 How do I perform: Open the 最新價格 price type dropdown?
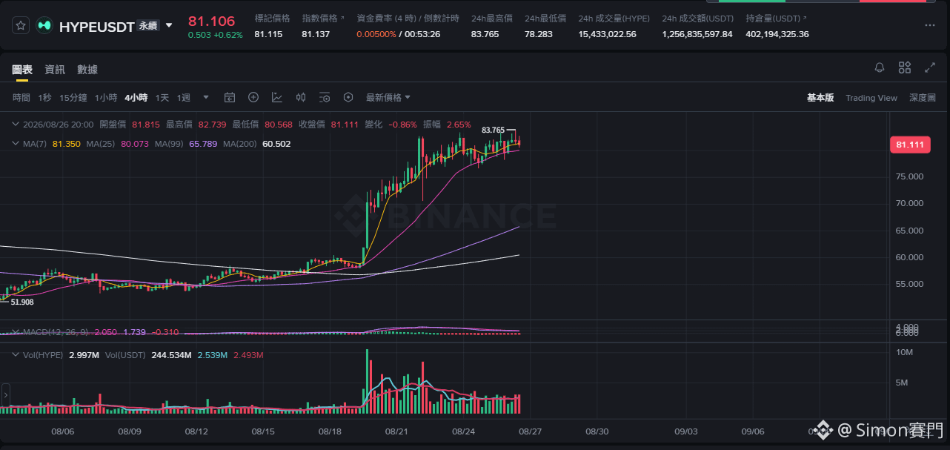click(x=388, y=98)
